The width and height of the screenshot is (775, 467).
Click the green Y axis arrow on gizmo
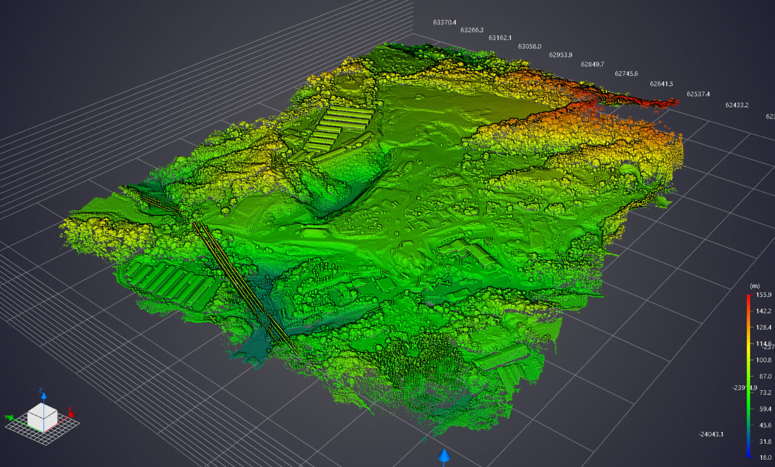tap(11, 417)
